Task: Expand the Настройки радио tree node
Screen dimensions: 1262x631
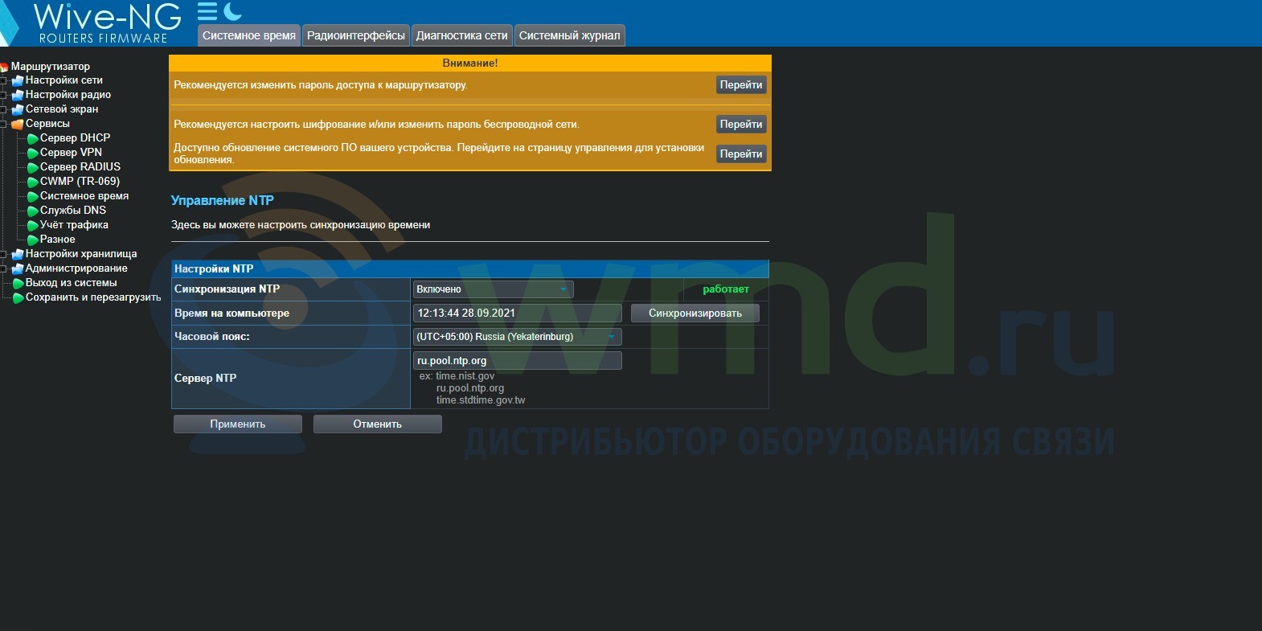Action: tap(4, 95)
